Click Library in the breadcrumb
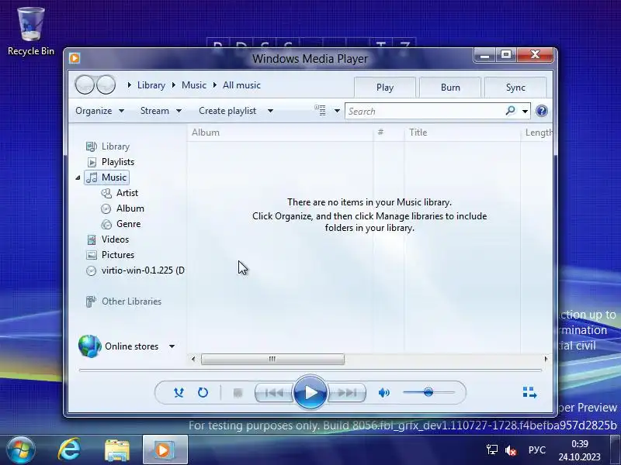Screen dimensions: 621x465 click(151, 85)
